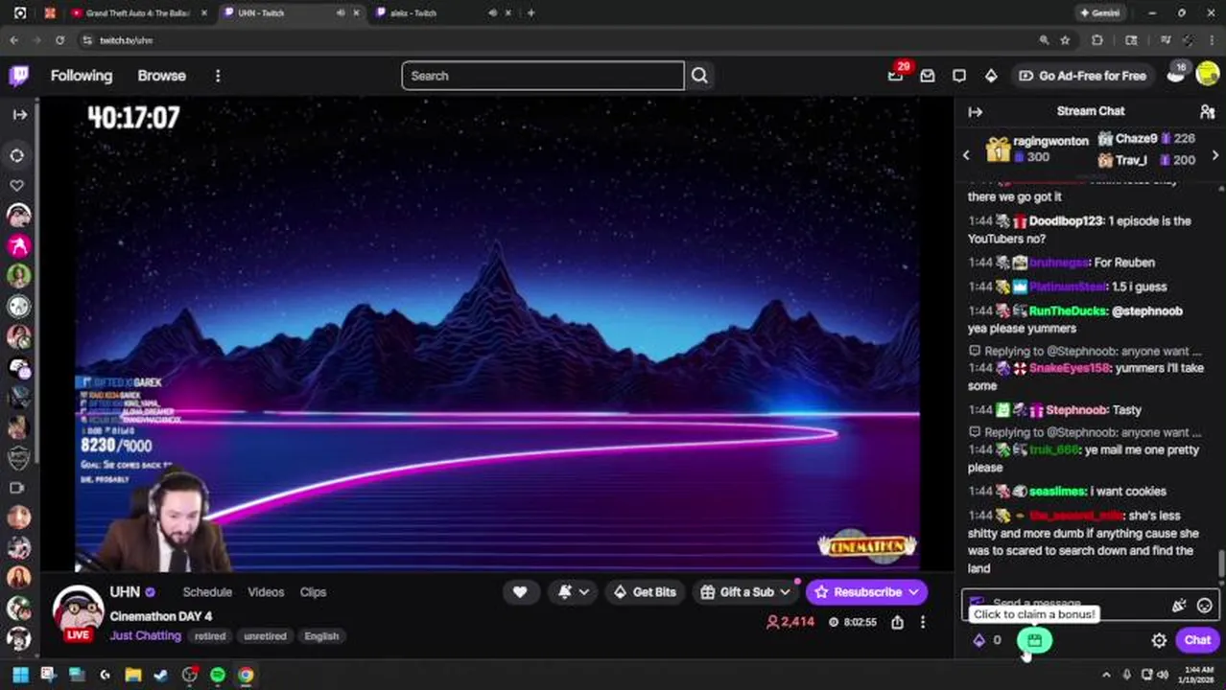1226x690 pixels.
Task: Open the whispers envelope icon
Action: [x=928, y=76]
